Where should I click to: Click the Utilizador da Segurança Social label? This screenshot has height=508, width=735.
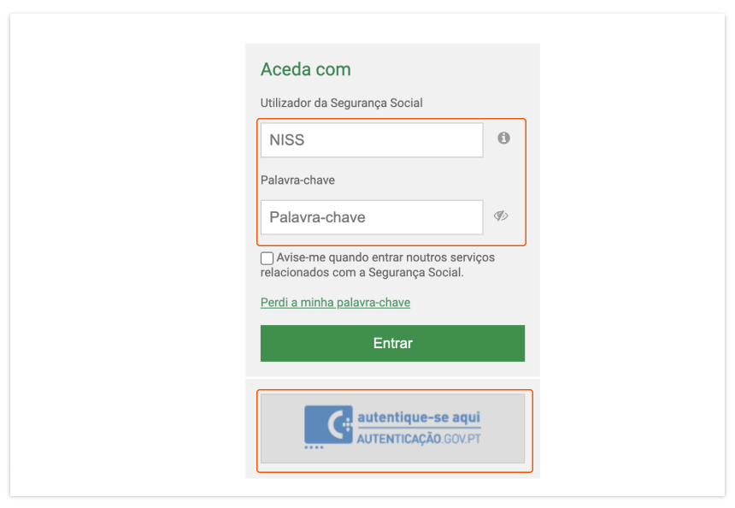pyautogui.click(x=341, y=103)
